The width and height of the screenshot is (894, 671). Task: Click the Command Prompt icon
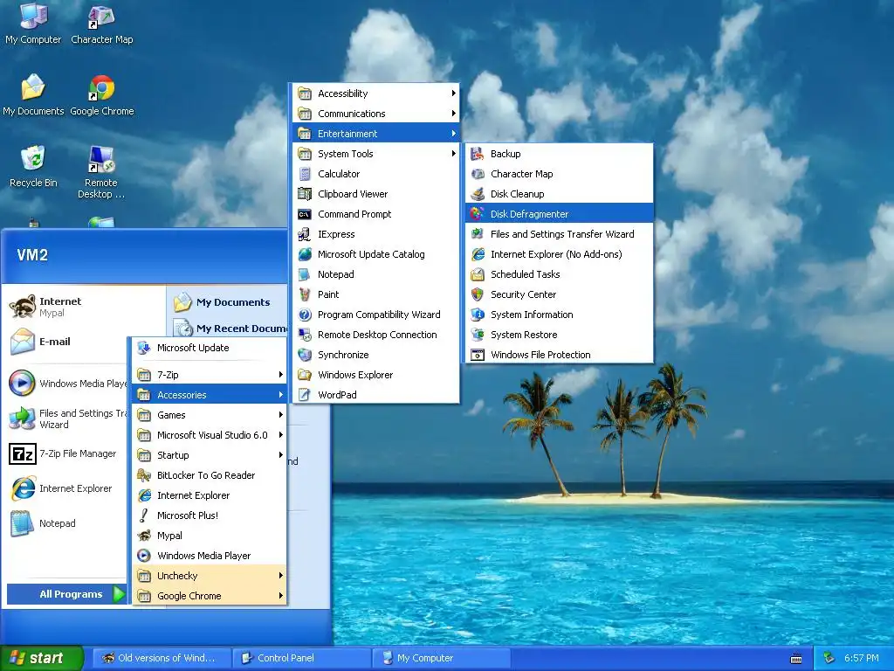click(x=305, y=214)
